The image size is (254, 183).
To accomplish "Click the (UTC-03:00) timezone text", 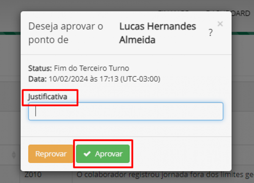I will [x=140, y=79].
